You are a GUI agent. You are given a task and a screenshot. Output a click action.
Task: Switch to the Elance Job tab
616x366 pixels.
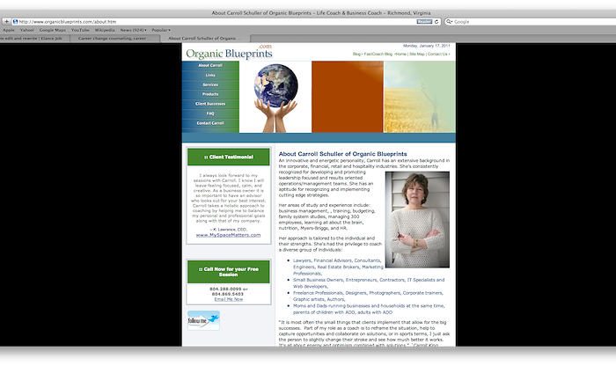click(34, 39)
